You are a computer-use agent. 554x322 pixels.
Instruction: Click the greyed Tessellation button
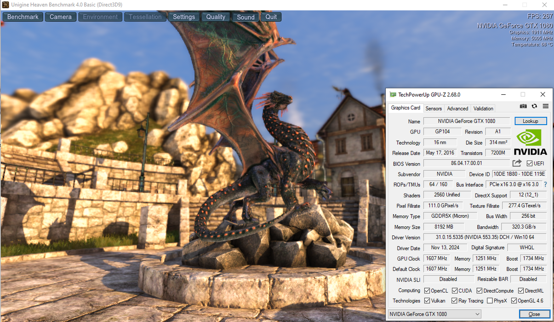coord(145,17)
